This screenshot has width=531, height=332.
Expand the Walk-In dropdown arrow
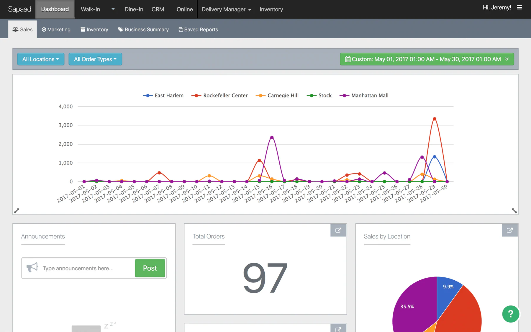point(113,9)
